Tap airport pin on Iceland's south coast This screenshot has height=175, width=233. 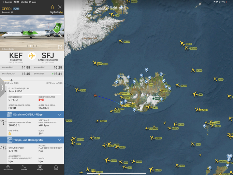click(x=134, y=110)
